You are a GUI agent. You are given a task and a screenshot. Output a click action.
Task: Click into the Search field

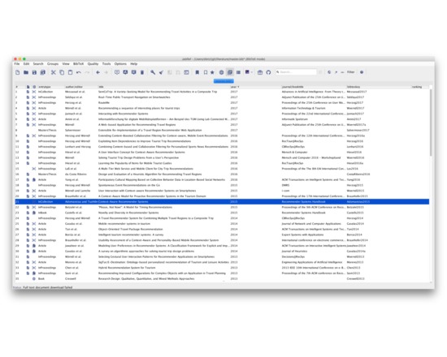[297, 72]
